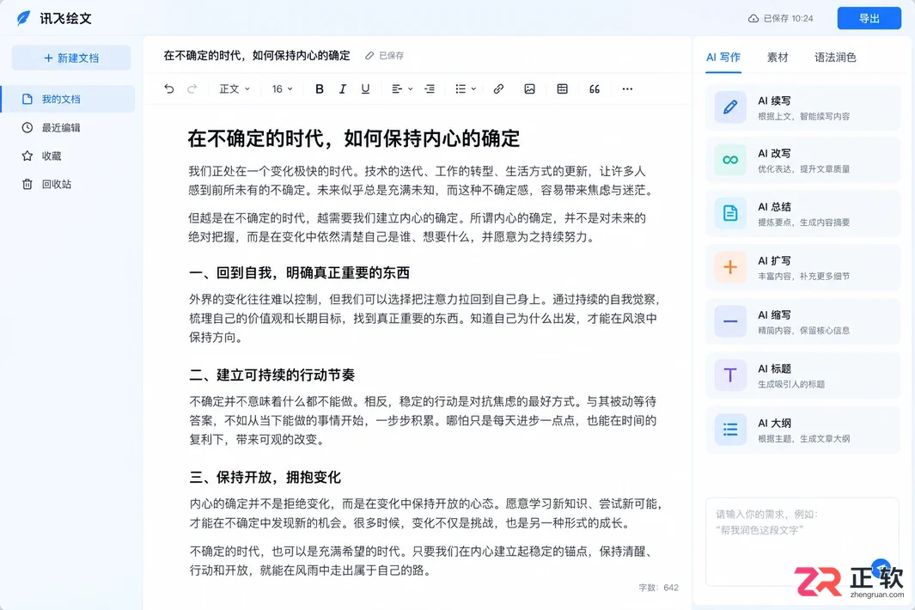915x610 pixels.
Task: Click the document title field in header
Action: click(257, 56)
